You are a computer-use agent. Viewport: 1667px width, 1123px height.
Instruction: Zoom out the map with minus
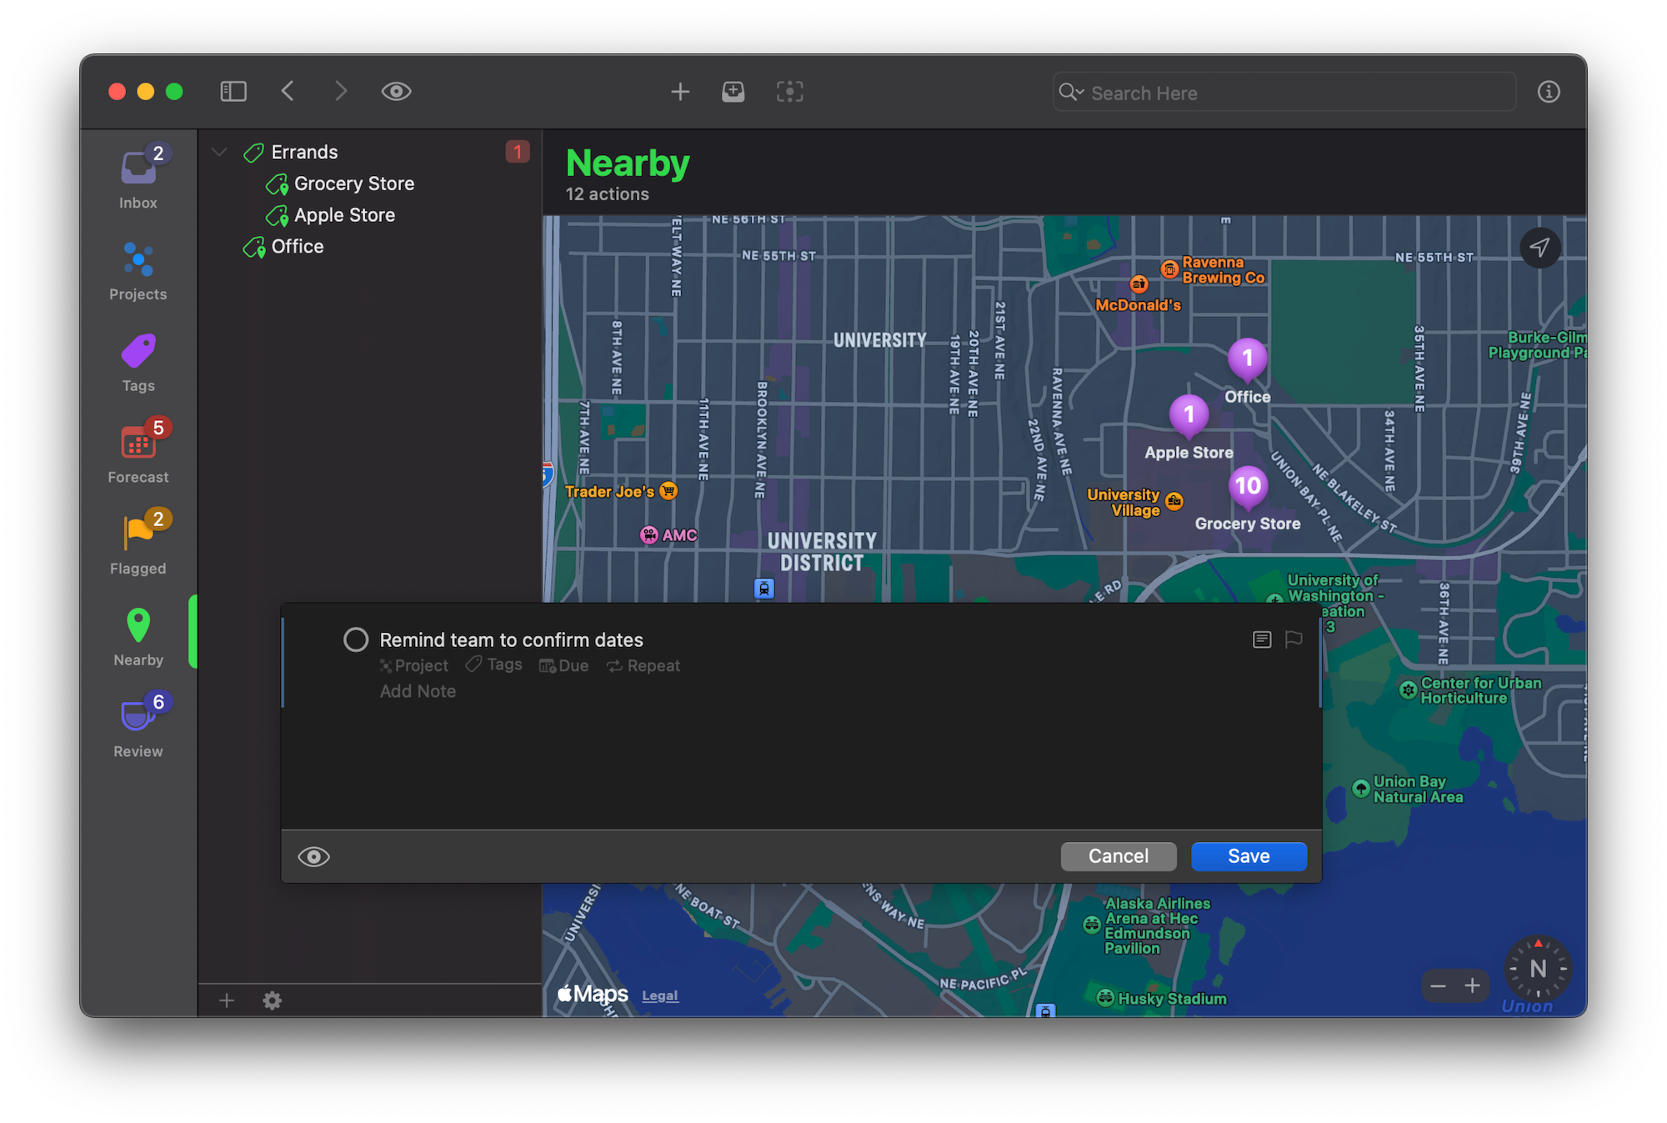point(1439,986)
